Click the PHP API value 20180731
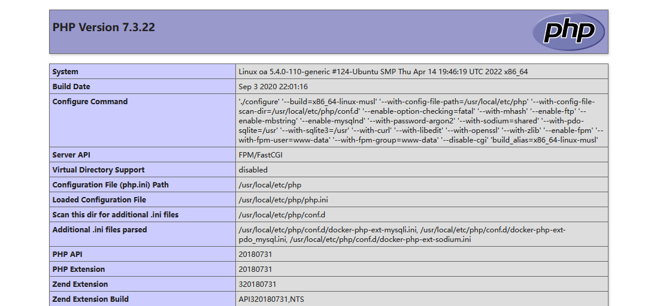Screen dimensions: 669x306 click(x=255, y=255)
